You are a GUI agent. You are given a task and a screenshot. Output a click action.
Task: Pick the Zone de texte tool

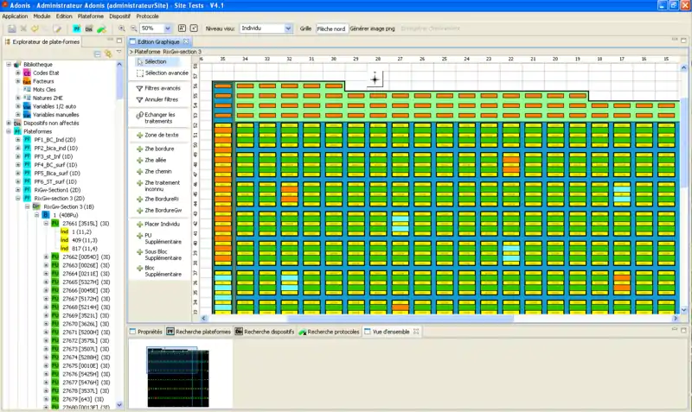point(161,135)
